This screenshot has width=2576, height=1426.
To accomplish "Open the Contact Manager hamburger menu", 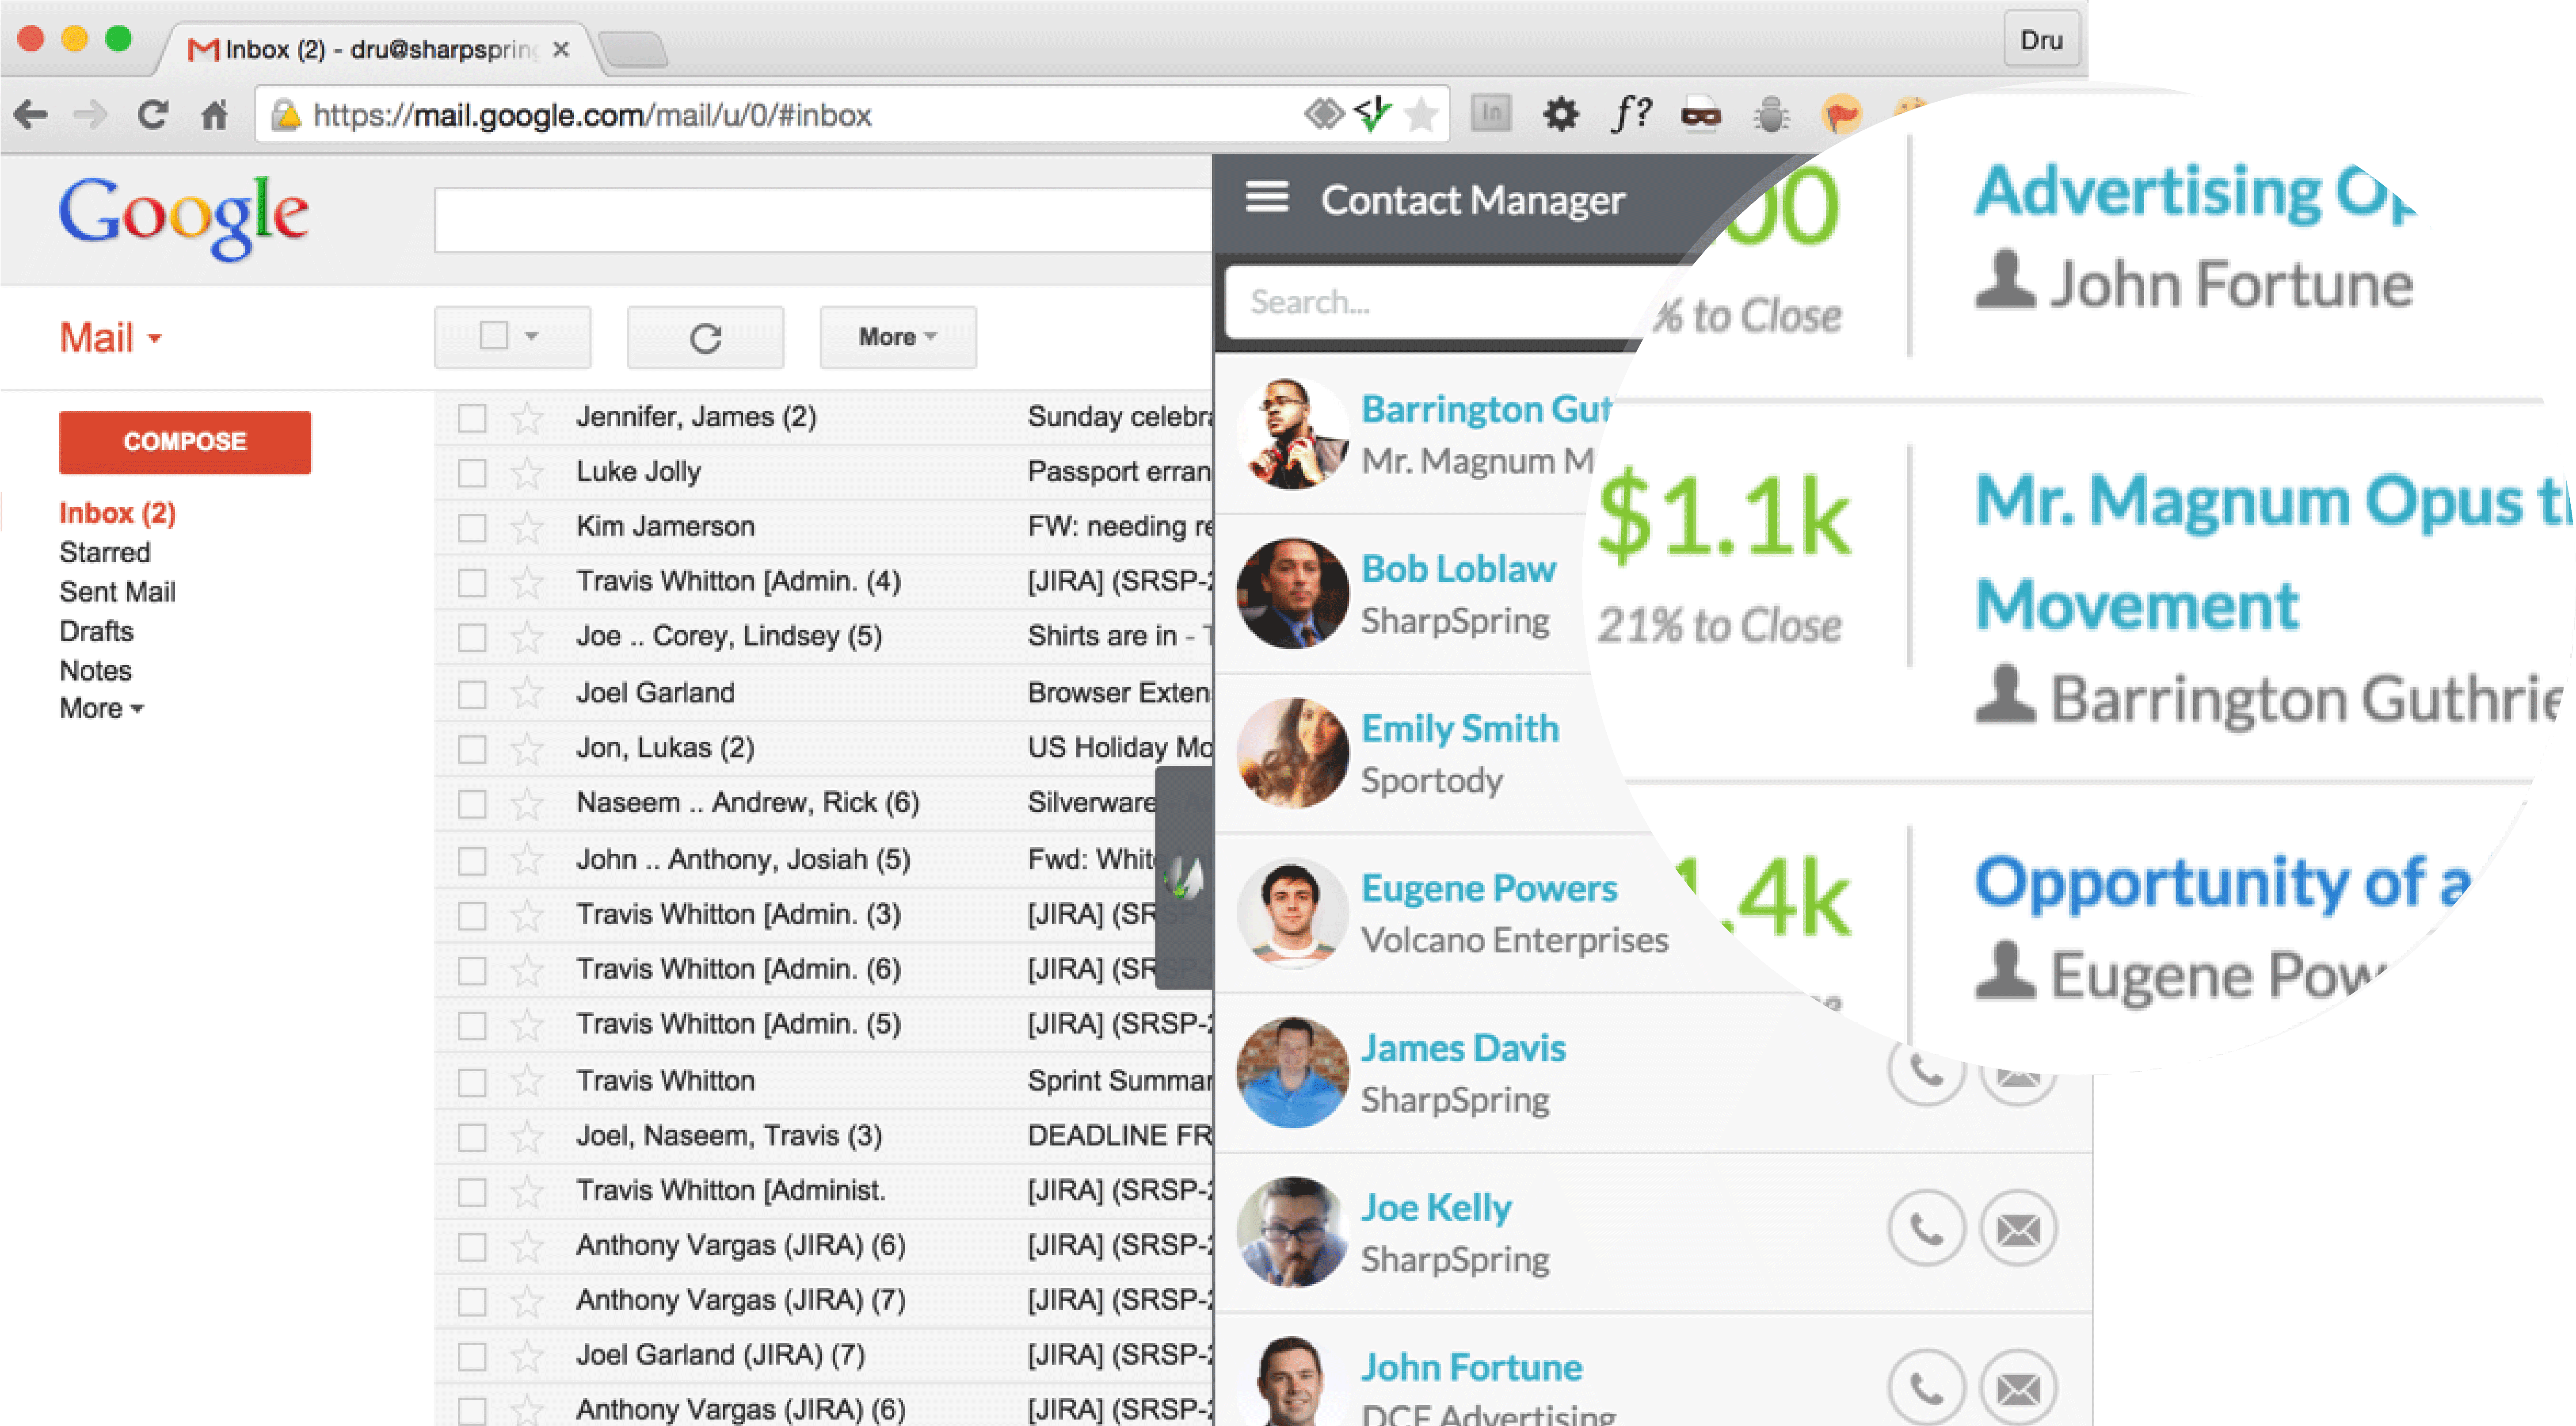I will [x=1266, y=197].
